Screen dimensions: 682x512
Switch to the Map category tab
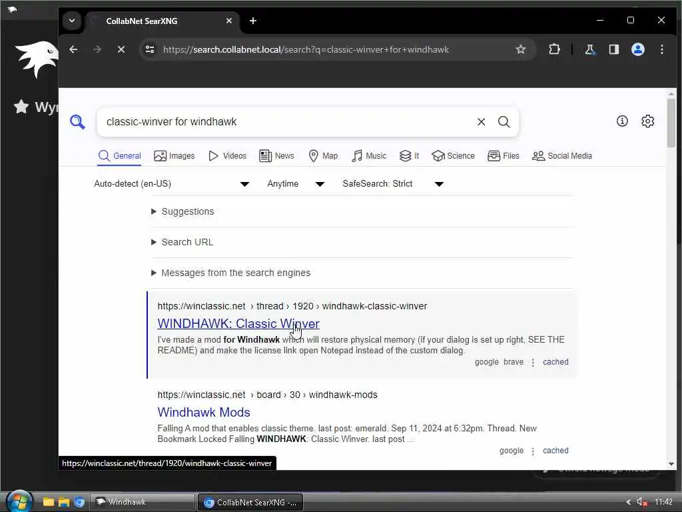323,156
